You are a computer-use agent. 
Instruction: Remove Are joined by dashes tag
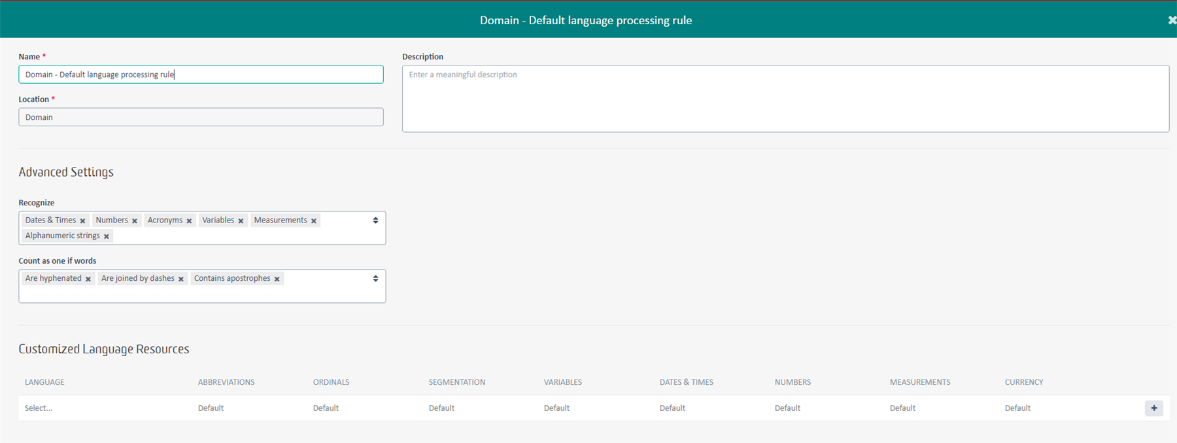(181, 279)
